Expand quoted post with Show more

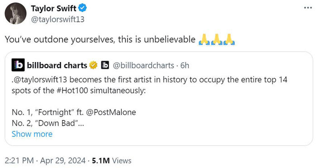[32, 134]
